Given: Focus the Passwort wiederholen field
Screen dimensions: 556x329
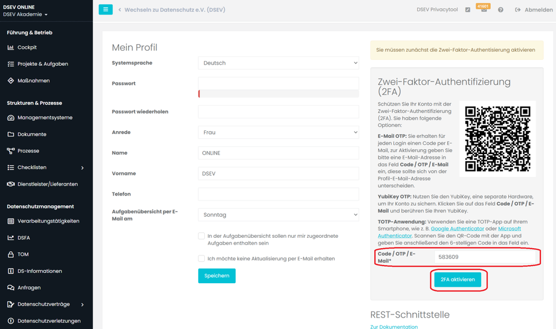Looking at the screenshot, I should 279,112.
